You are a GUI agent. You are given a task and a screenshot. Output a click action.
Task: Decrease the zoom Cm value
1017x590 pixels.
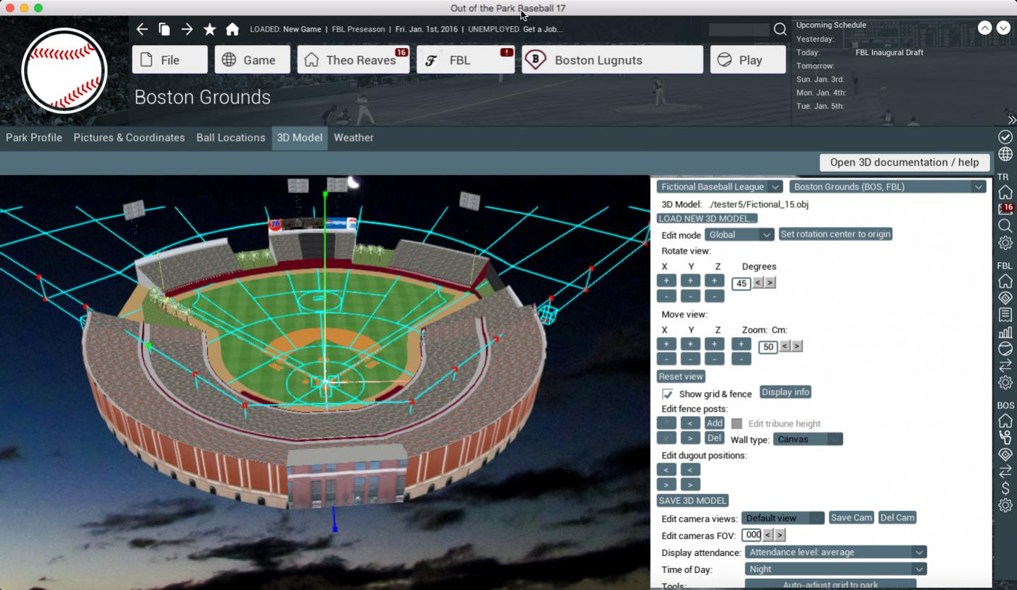coord(784,346)
